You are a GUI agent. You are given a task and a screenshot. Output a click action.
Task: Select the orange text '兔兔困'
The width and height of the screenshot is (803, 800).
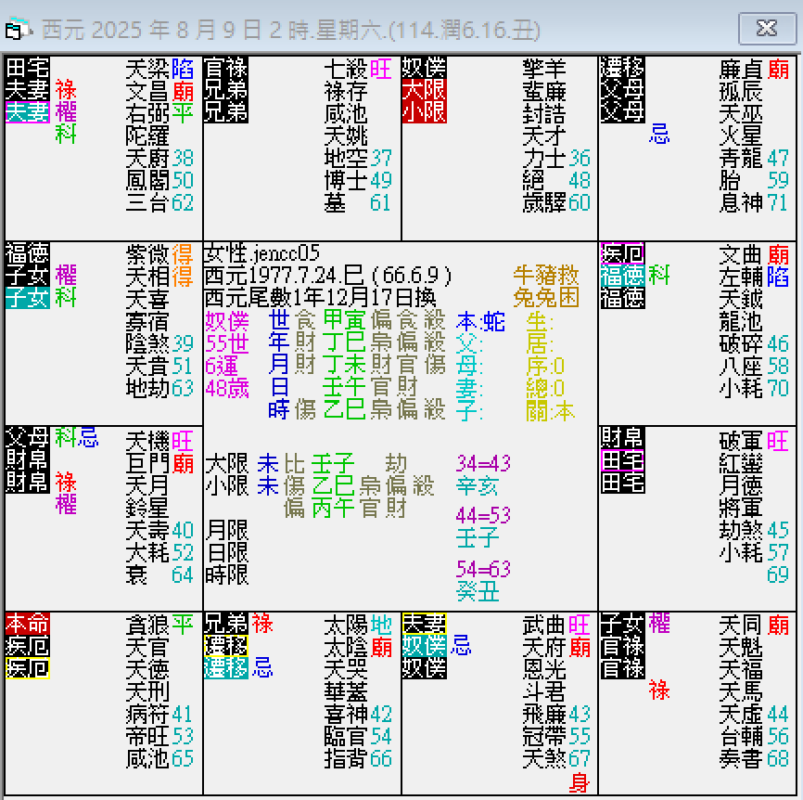(546, 298)
